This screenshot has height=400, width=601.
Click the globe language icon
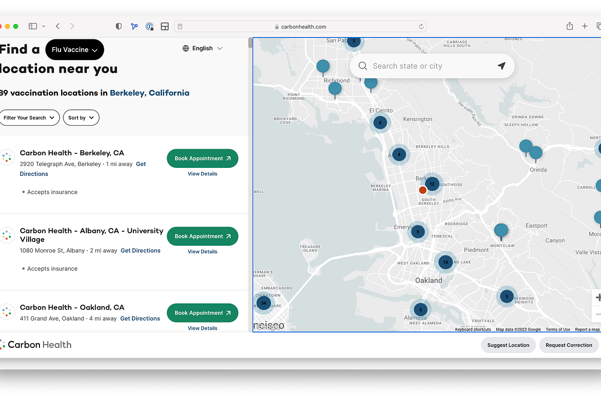[186, 48]
